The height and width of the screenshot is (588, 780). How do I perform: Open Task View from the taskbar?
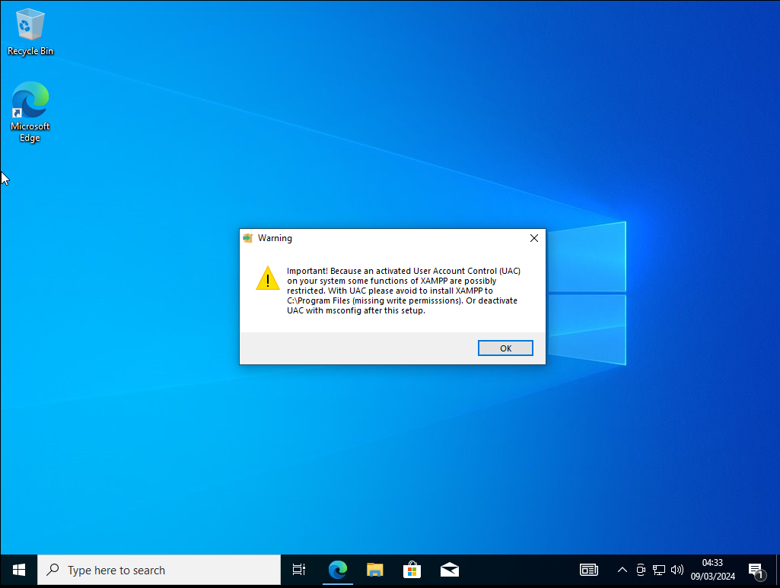[299, 570]
